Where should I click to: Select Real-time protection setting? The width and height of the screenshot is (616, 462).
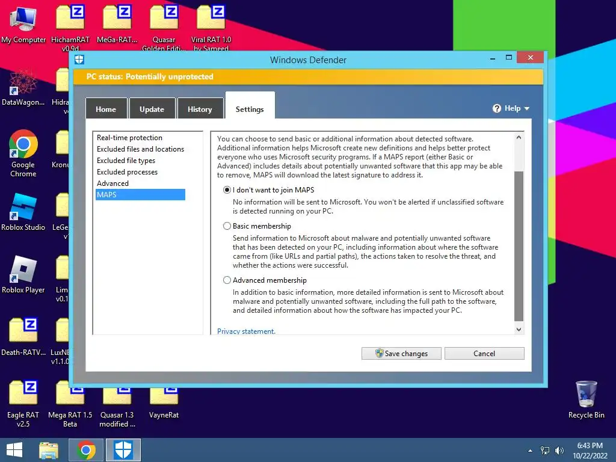130,138
